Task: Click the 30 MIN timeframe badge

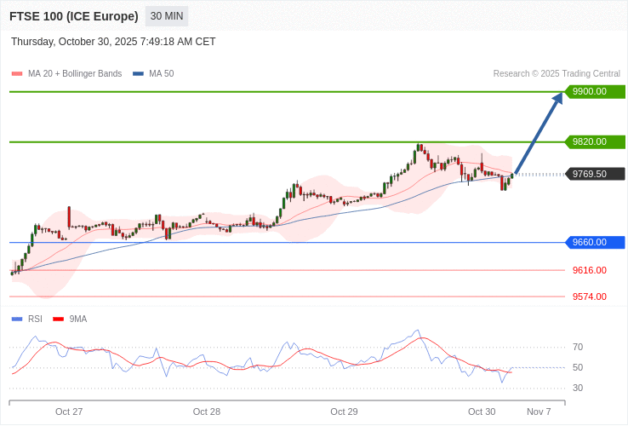Action: point(167,16)
